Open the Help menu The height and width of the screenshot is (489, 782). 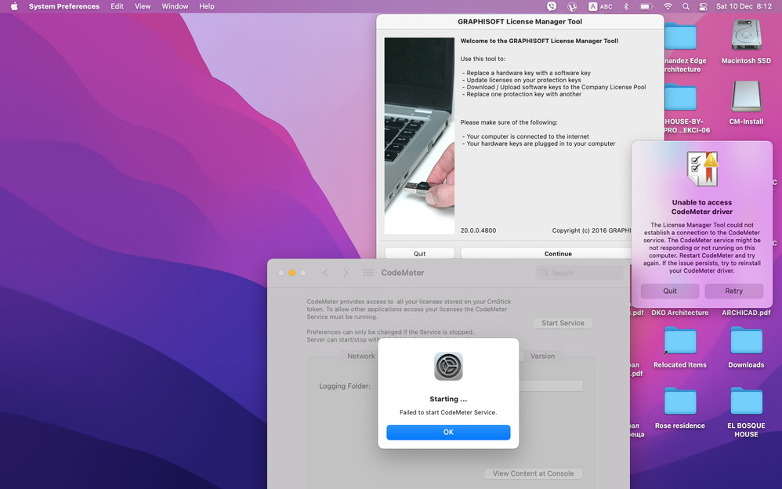pos(207,6)
